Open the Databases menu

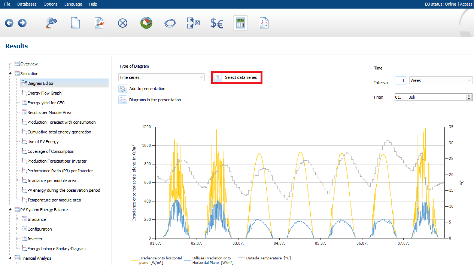point(27,4)
